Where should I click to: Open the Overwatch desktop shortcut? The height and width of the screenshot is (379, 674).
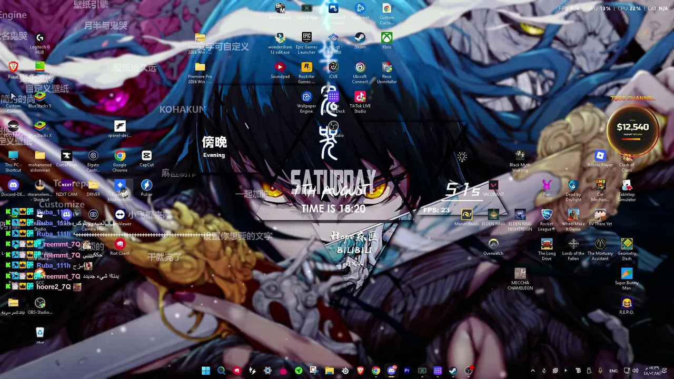pyautogui.click(x=493, y=247)
